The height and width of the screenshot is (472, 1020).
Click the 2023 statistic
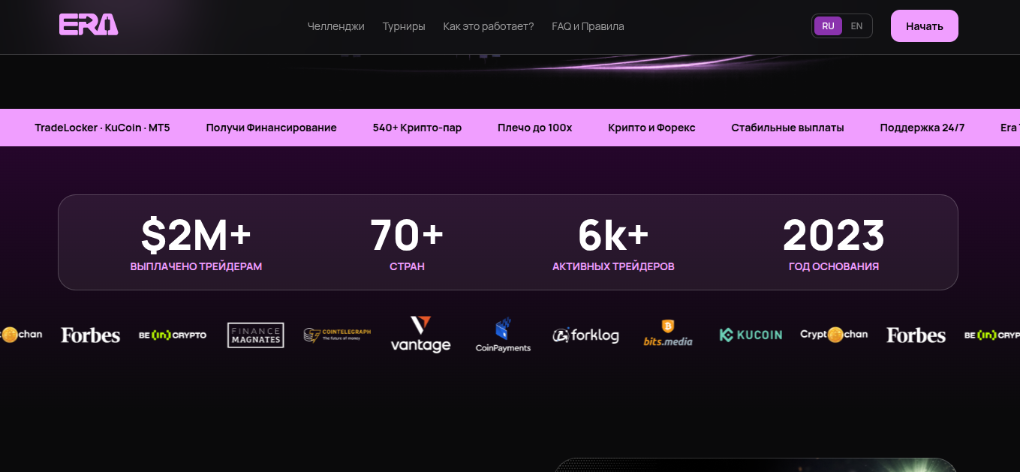click(x=834, y=235)
